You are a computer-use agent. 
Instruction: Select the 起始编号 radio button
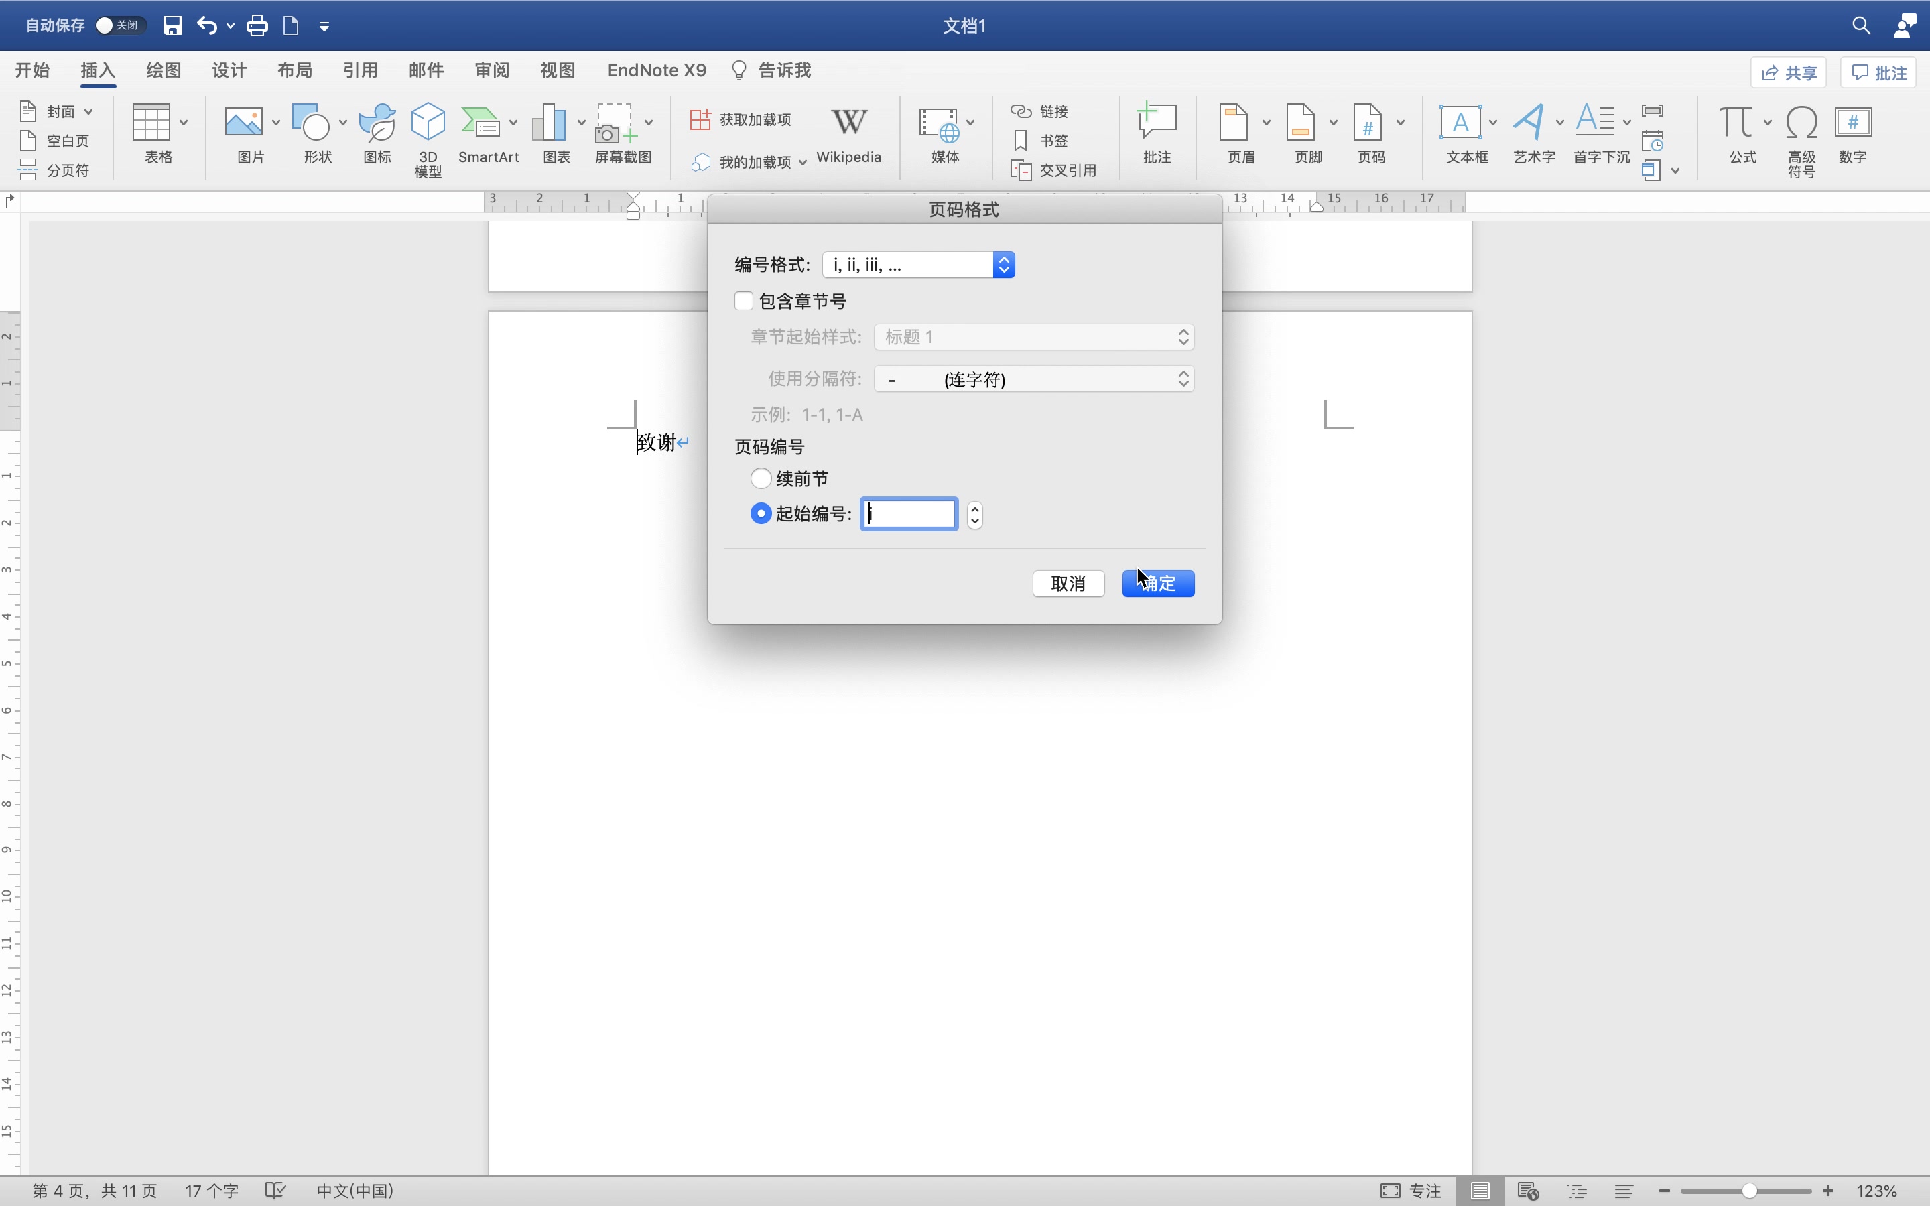click(761, 513)
